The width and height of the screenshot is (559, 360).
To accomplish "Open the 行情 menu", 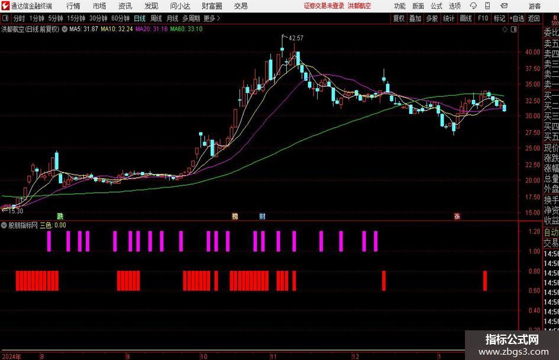I will (73, 6).
